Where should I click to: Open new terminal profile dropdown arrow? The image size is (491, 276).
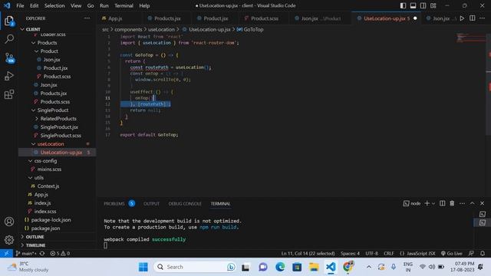coord(433,203)
